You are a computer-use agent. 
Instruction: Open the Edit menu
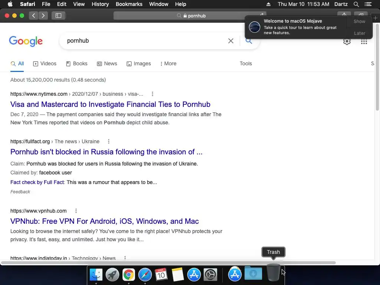point(62,4)
